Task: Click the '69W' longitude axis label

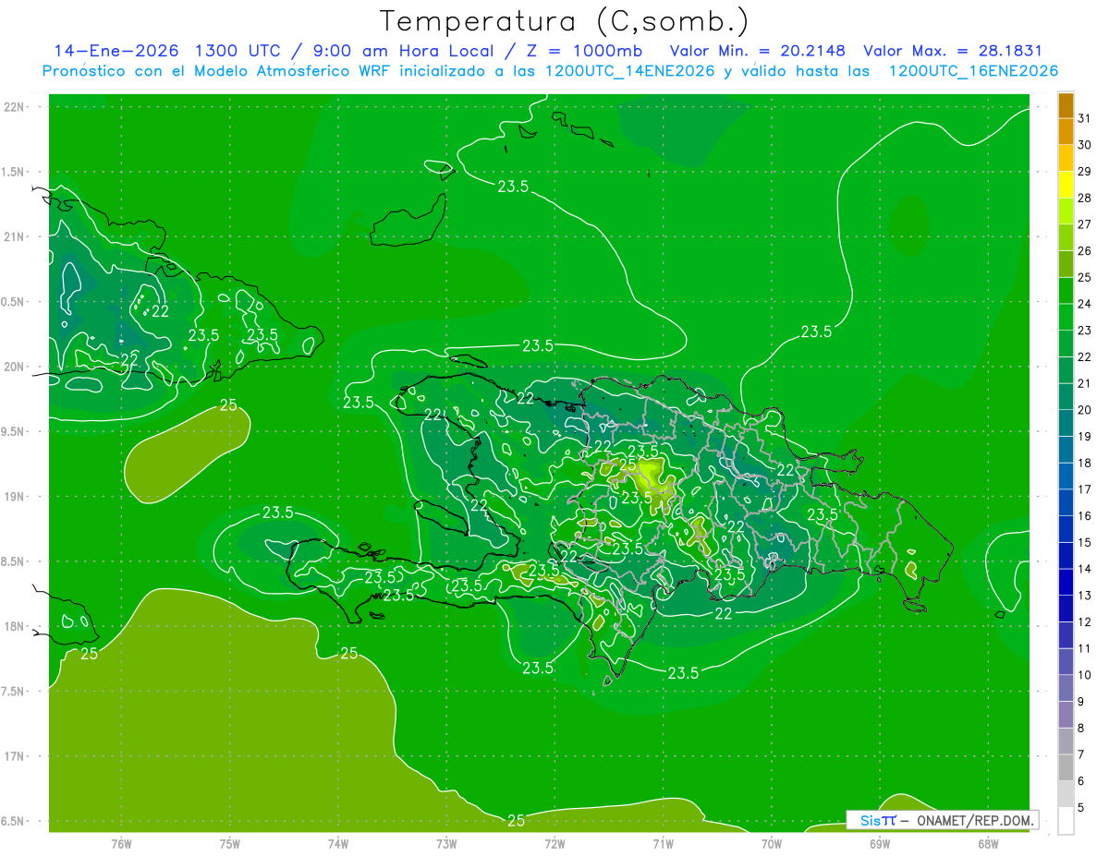Action: coord(880,843)
